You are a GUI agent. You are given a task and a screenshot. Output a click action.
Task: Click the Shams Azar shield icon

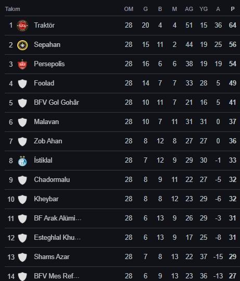tap(22, 257)
